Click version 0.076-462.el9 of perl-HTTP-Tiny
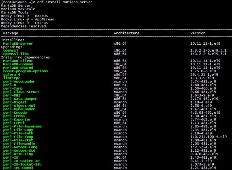This screenshot has width=232, height=170. 204,154
